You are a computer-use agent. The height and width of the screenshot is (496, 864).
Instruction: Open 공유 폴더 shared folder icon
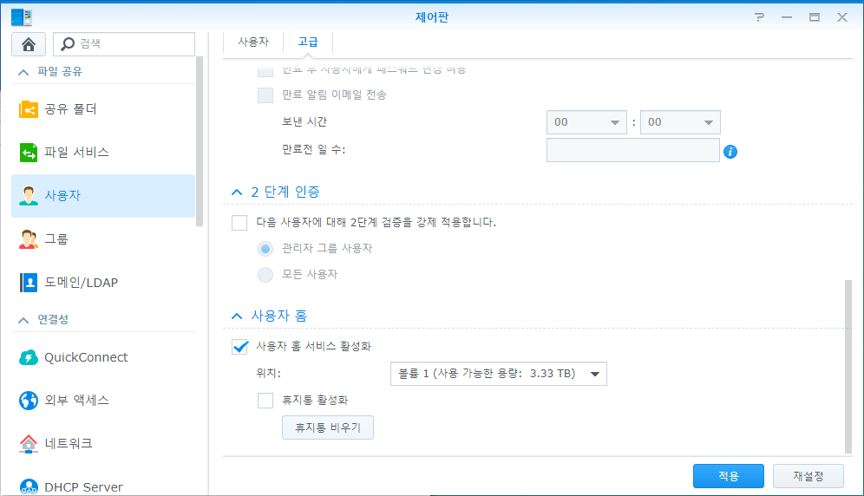point(29,109)
